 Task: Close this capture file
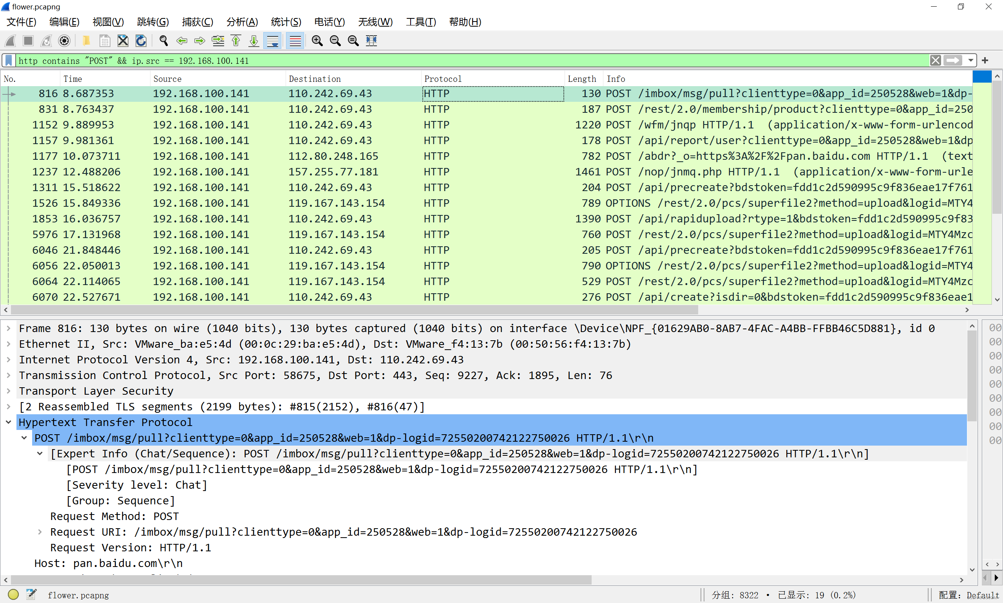[x=123, y=41]
